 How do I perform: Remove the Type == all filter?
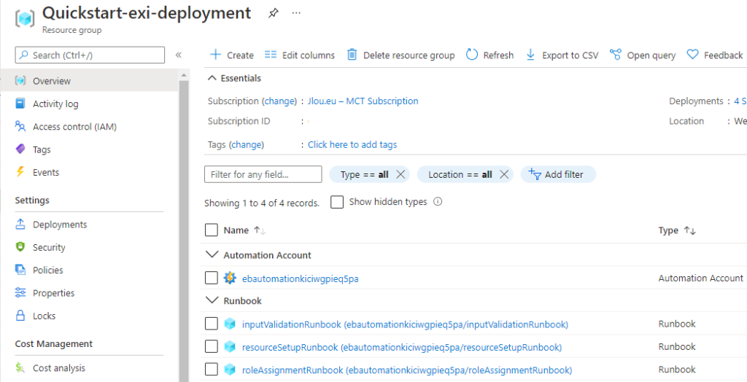(x=400, y=174)
